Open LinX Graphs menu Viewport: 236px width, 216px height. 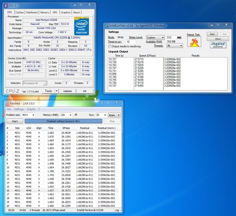[31, 109]
